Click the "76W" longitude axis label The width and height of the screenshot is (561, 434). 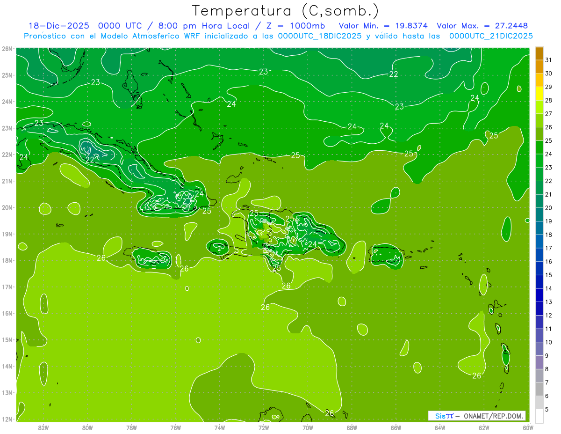coord(175,427)
